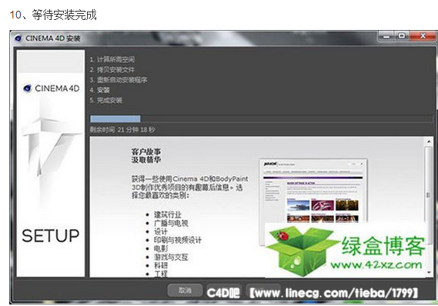Click the Cinema 4D title bar icon
The image size is (438, 306).
(18, 38)
